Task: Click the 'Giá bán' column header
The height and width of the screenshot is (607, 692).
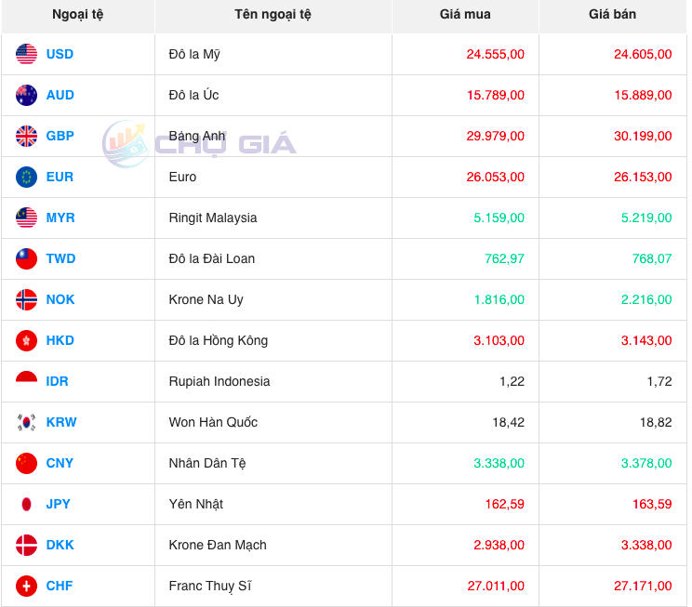Action: (x=613, y=15)
